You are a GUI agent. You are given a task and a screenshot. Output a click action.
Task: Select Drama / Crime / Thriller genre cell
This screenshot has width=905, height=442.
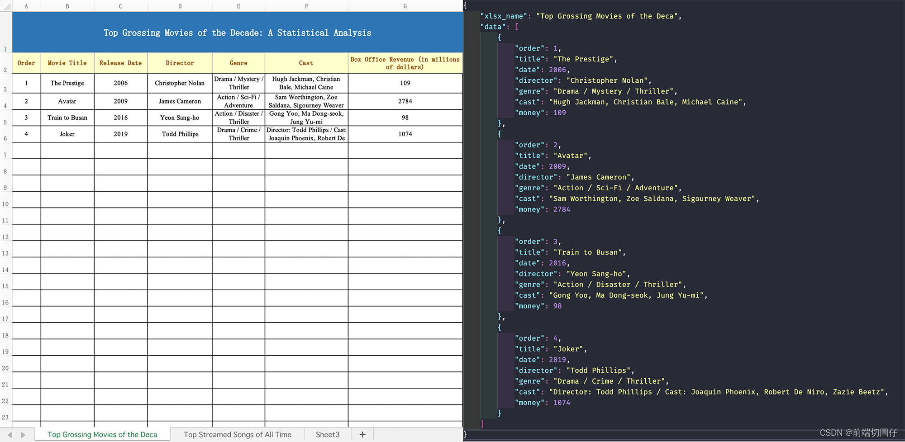(x=238, y=134)
